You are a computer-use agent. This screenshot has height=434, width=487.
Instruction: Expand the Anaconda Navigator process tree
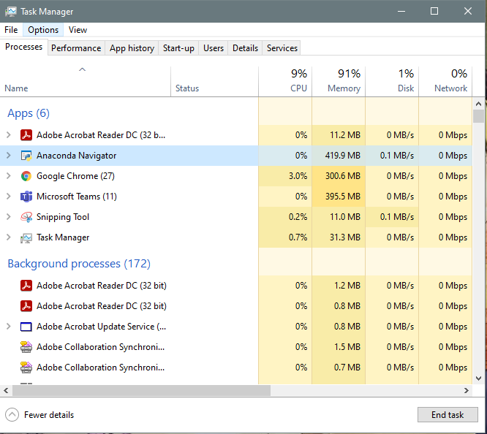point(9,156)
